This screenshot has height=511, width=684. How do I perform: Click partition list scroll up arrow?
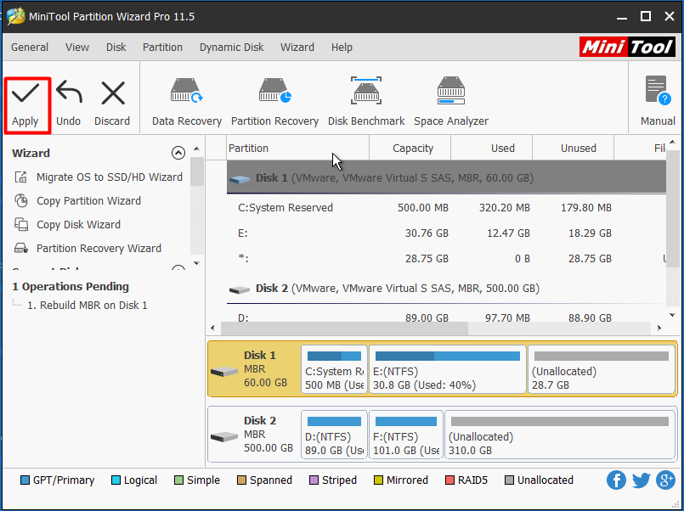[x=672, y=142]
